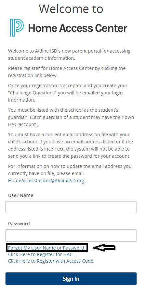
Task: Click the Home Access Center title text
Action: pyautogui.click(x=78, y=28)
